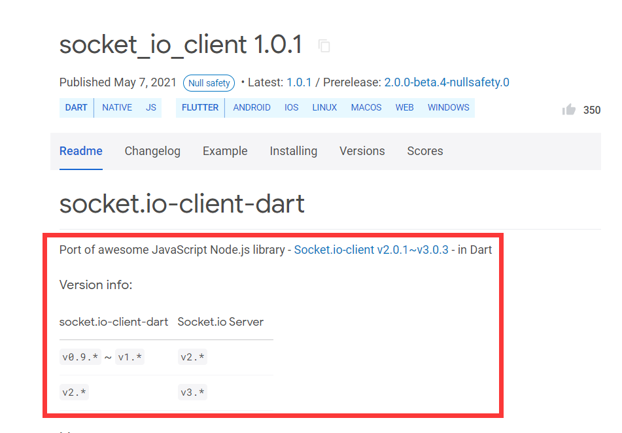Open the Scores tab
The image size is (622, 433).
coord(425,151)
